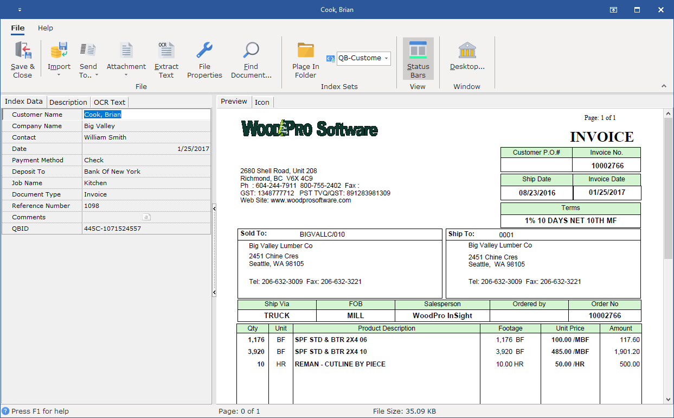Screen dimensions: 674x418
Task: Switch to the Description tab
Action: tap(68, 102)
